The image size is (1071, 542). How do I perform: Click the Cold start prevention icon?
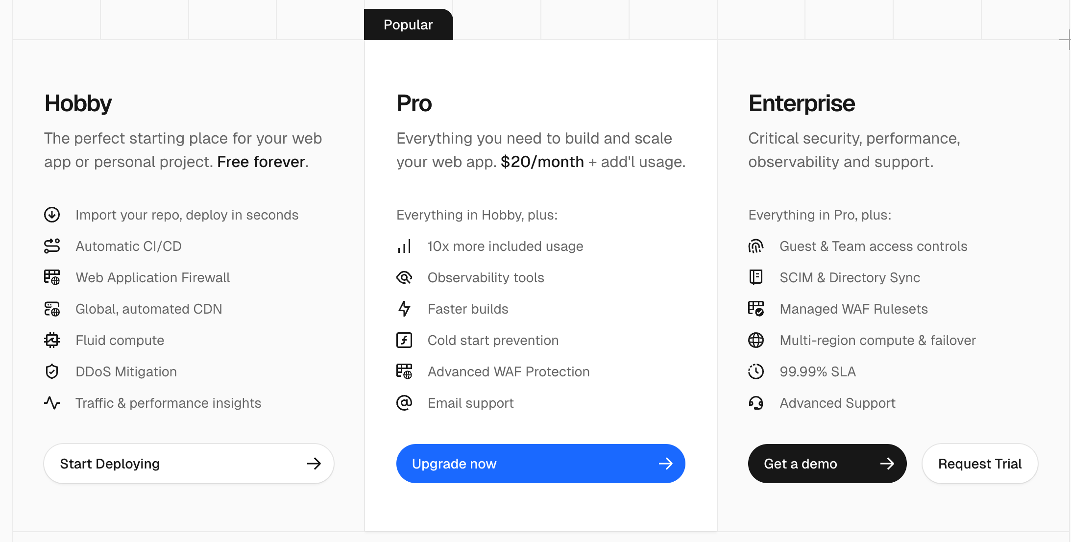(x=404, y=340)
